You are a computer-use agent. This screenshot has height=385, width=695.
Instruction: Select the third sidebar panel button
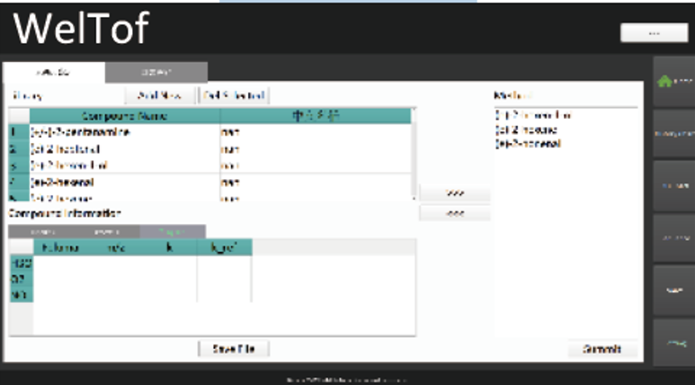(x=673, y=185)
